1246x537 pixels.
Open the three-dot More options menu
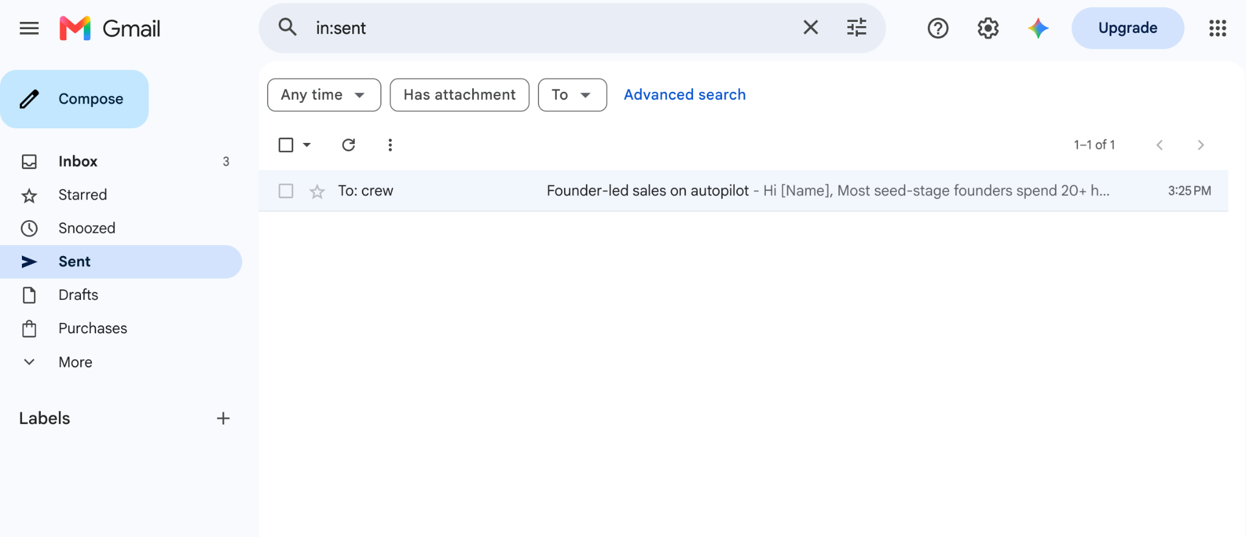390,145
